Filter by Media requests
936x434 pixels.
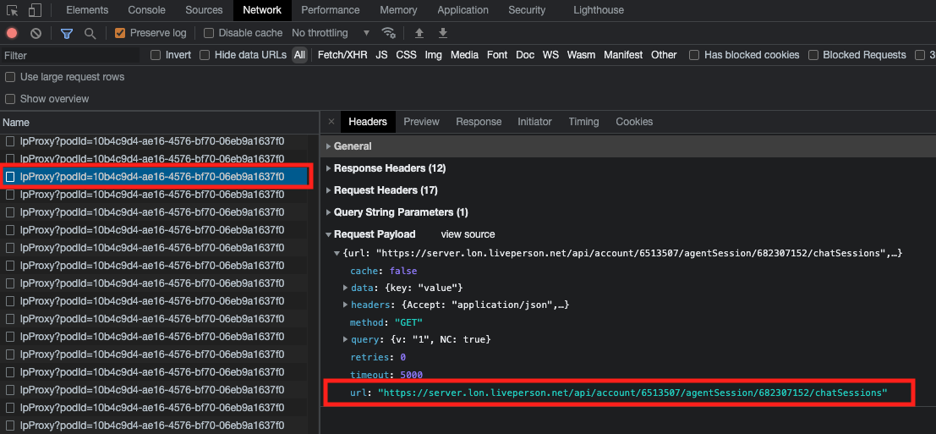464,55
